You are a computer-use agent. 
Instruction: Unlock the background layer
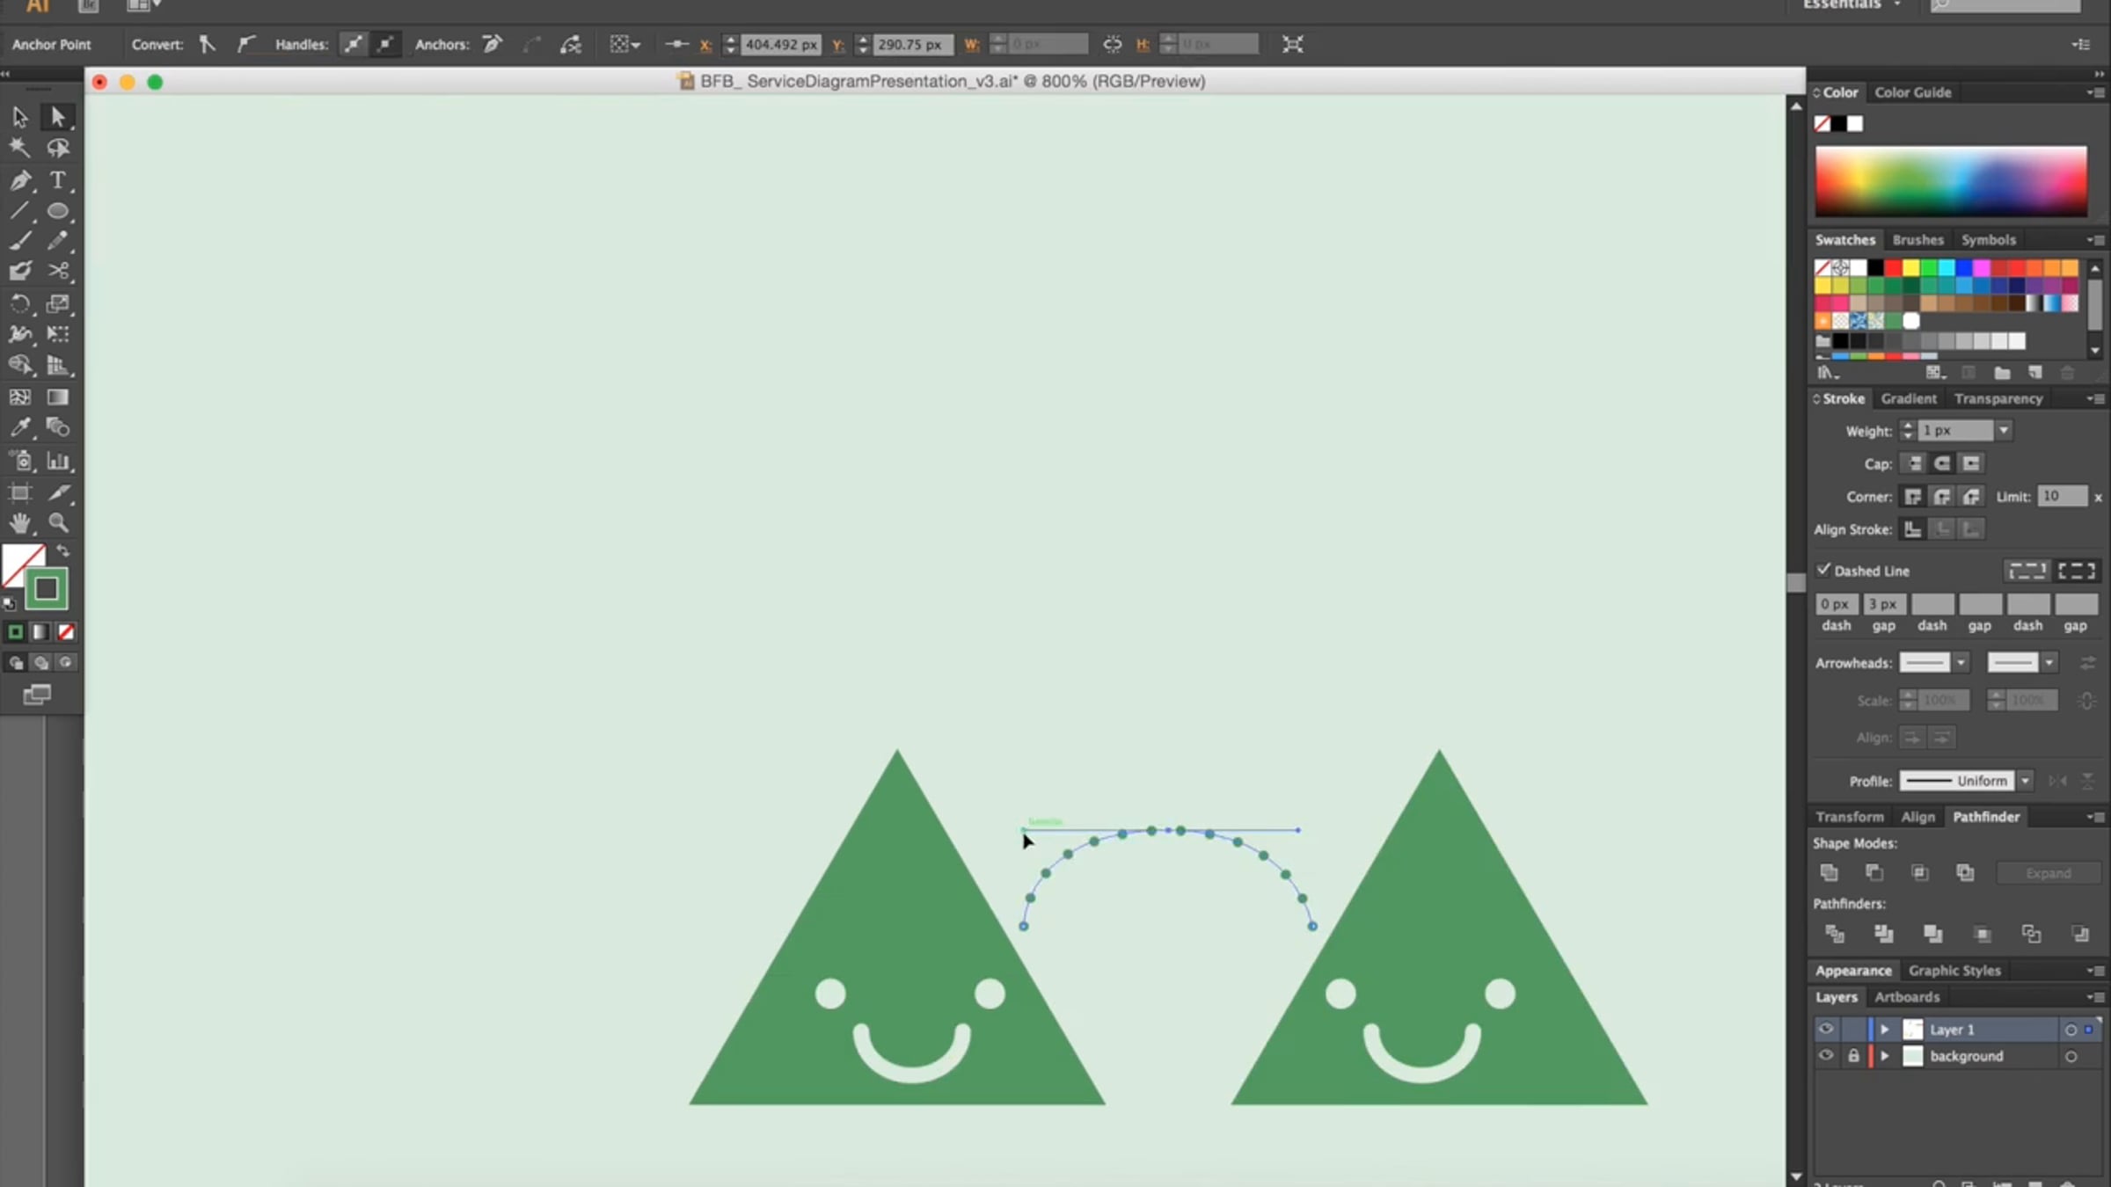(1853, 1056)
